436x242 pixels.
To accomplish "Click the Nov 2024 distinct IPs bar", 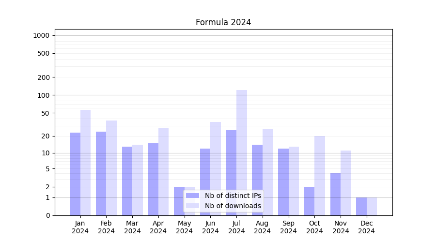I will pos(335,194).
